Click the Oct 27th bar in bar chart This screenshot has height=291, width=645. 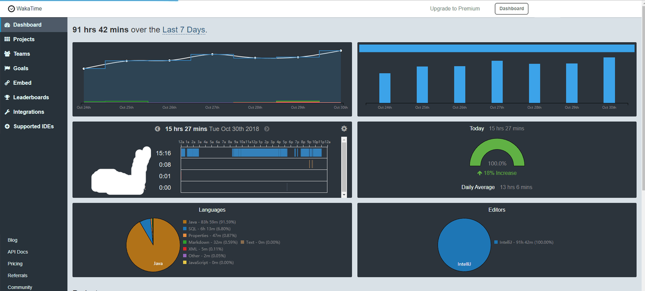click(497, 82)
